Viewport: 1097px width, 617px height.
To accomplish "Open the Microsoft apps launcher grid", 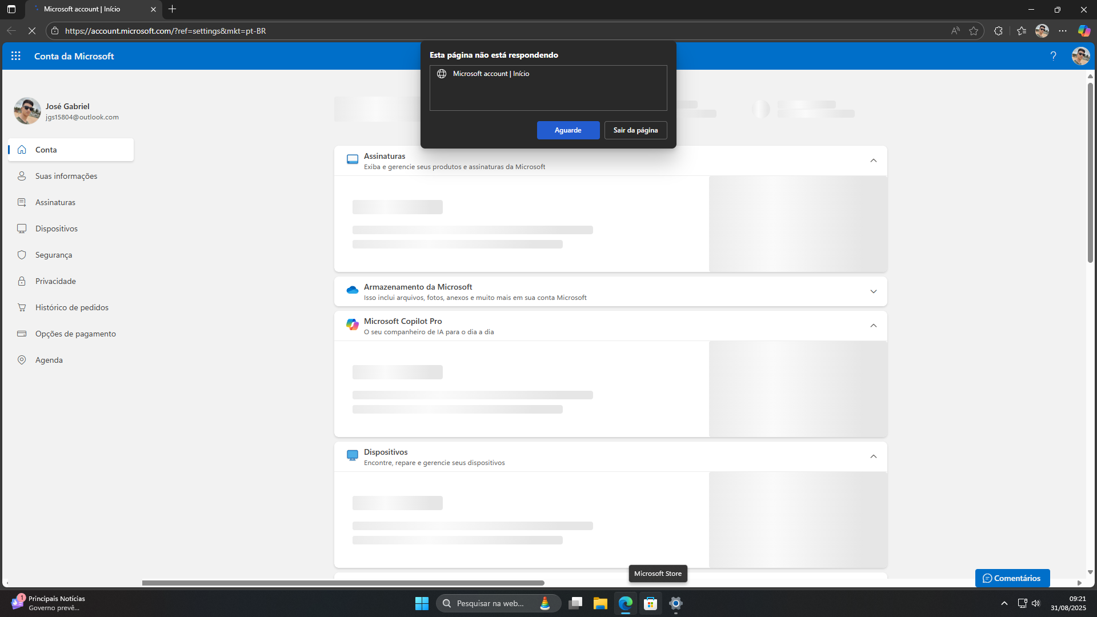I will [16, 56].
